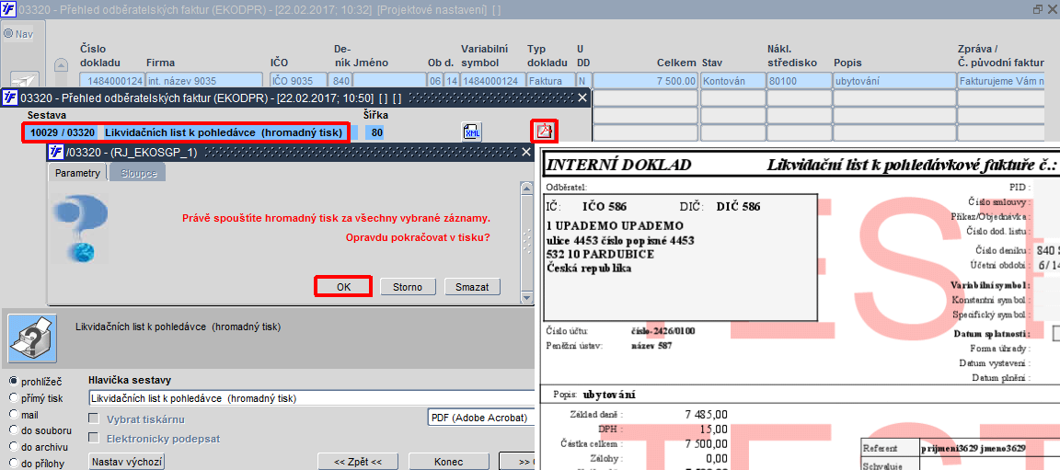Click the Smazat button
The width and height of the screenshot is (1060, 470).
(472, 286)
